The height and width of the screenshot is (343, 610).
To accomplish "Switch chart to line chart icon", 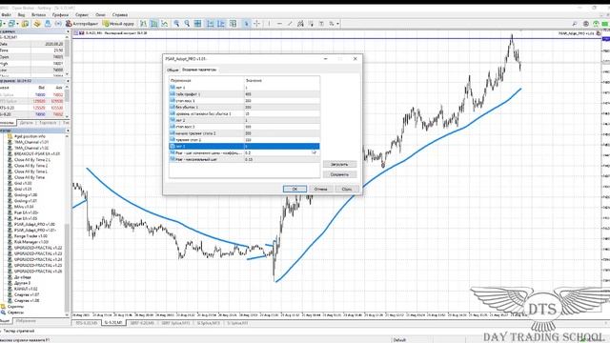I will (165, 24).
